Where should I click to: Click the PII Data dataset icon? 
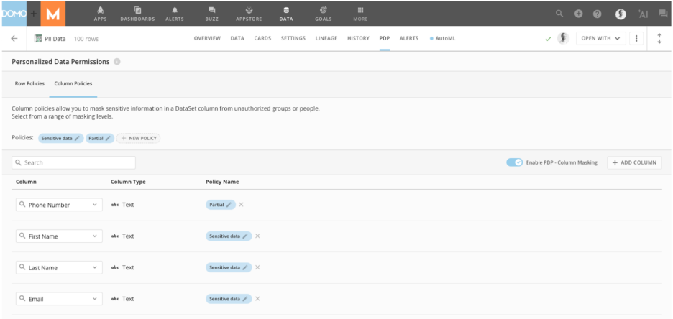coord(38,39)
